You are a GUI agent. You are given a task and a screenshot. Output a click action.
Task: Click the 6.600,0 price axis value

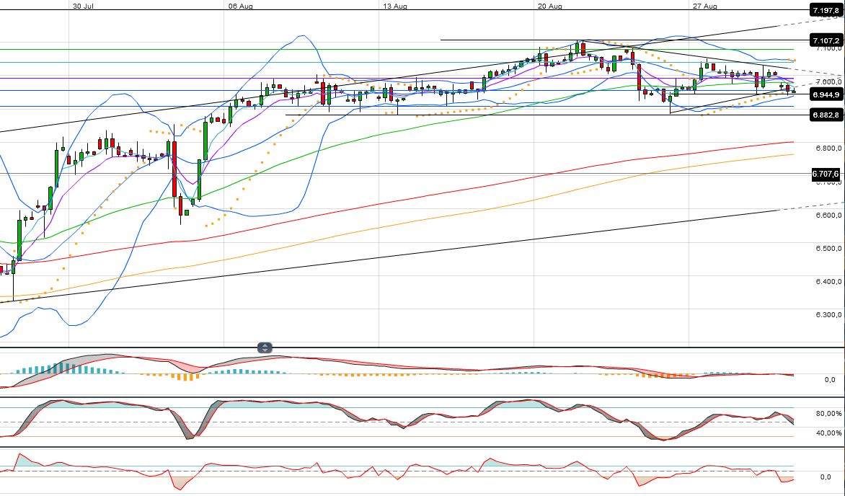tap(829, 215)
